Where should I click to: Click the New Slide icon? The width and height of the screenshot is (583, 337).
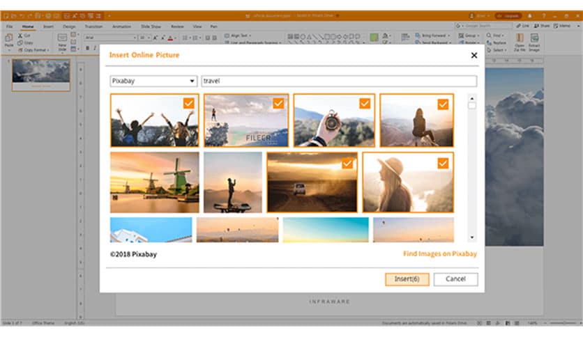click(x=62, y=38)
